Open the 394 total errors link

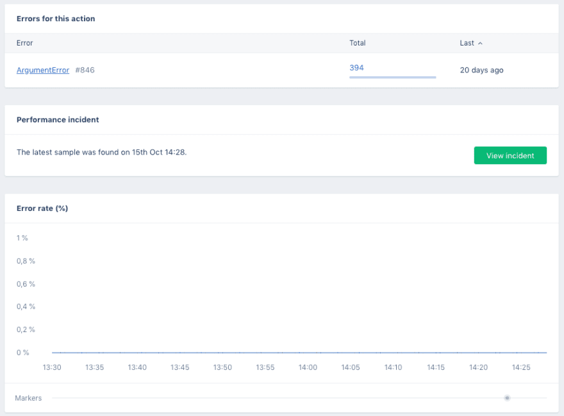point(356,68)
